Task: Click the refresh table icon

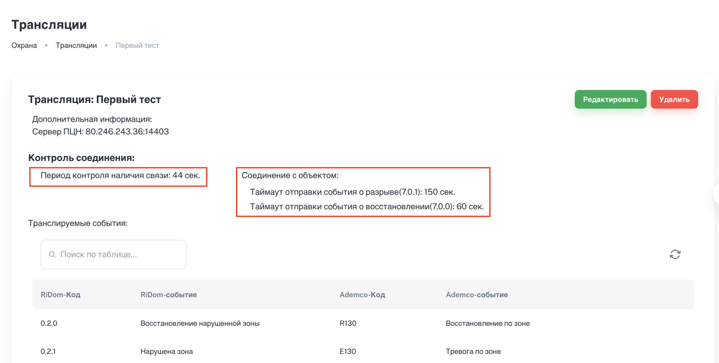Action: (675, 254)
